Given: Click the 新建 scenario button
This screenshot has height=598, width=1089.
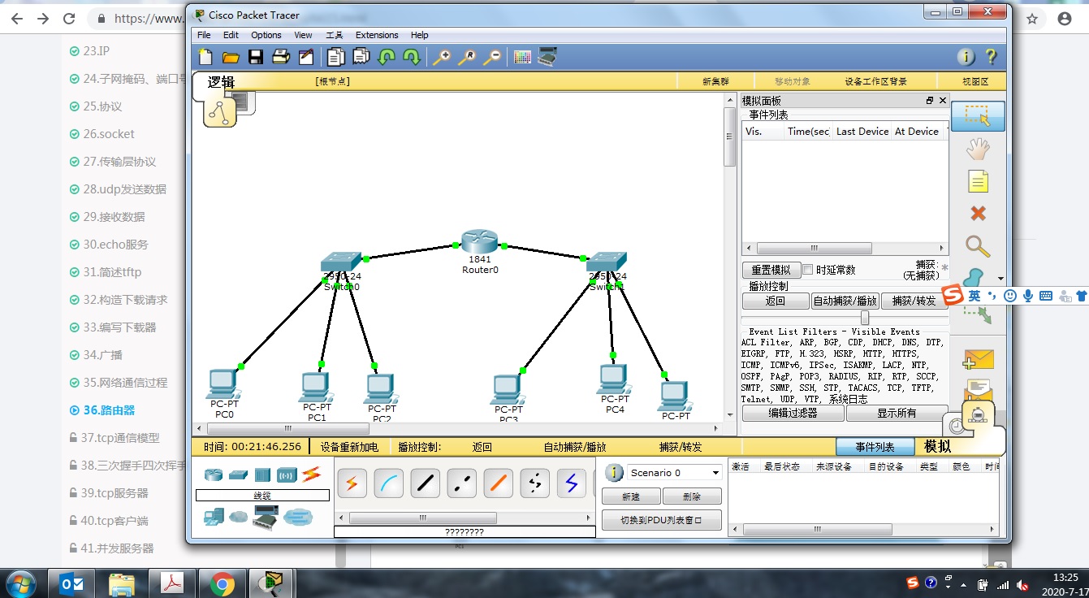Looking at the screenshot, I should [631, 496].
